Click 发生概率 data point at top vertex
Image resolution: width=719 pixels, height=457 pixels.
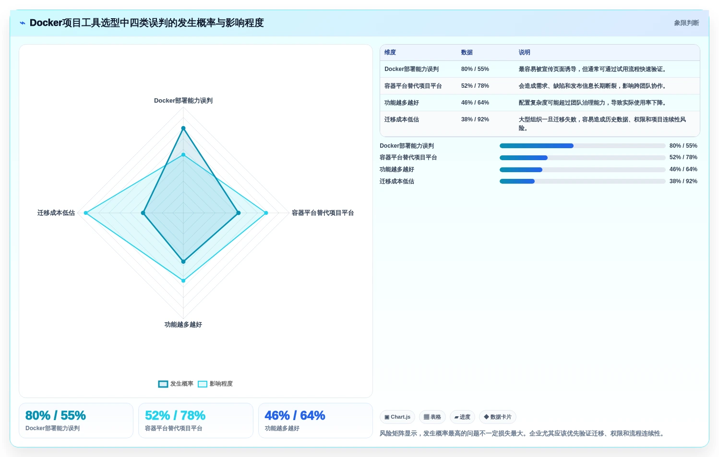[183, 128]
